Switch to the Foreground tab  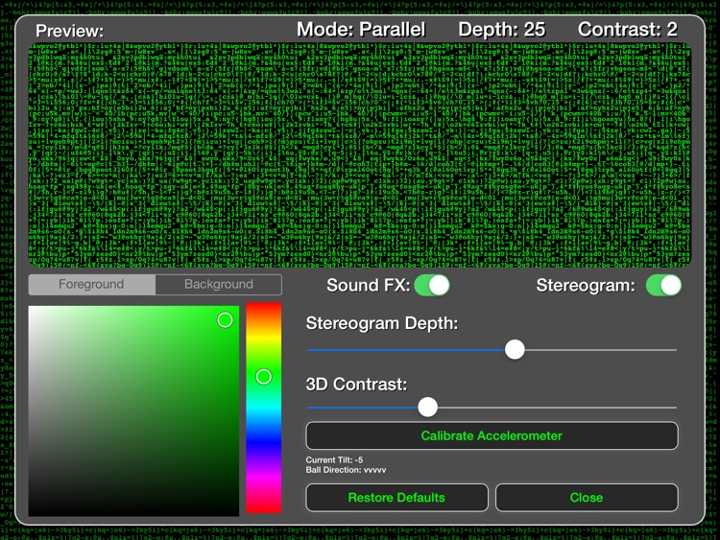91,285
